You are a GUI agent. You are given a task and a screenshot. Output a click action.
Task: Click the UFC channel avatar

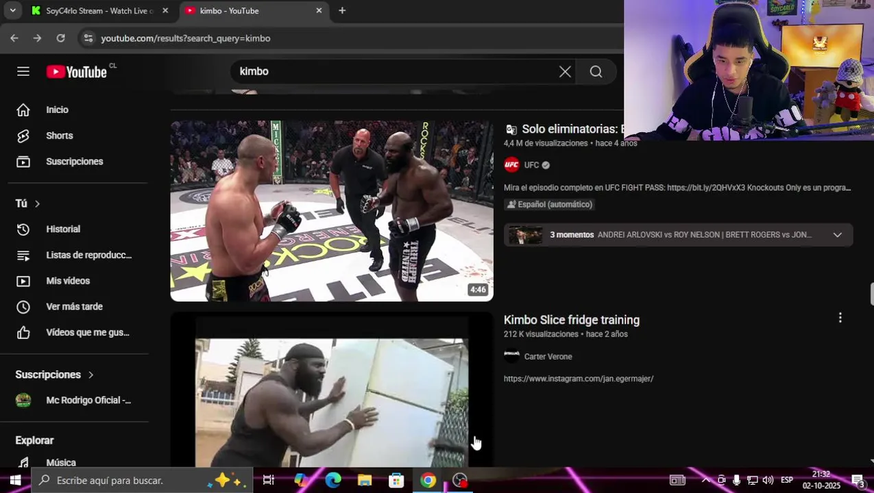click(x=511, y=165)
